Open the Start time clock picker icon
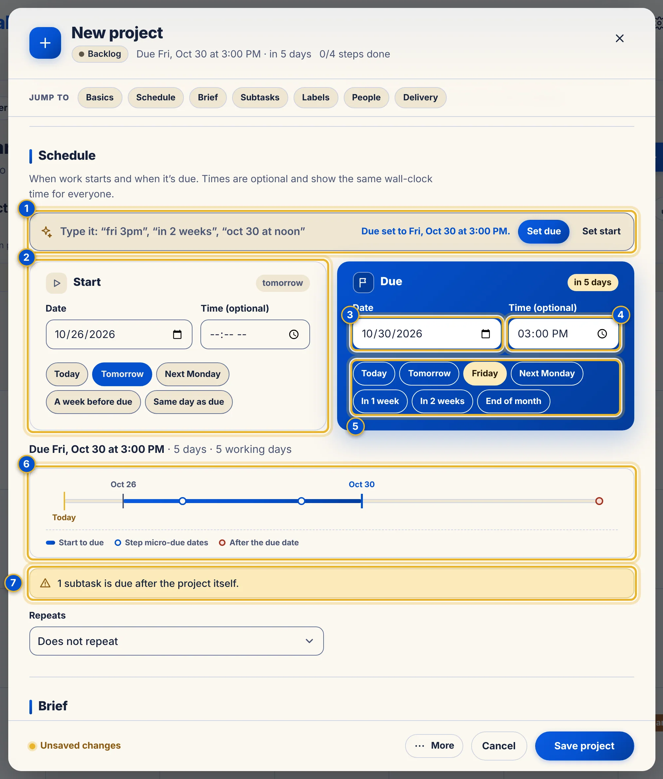Viewport: 663px width, 779px height. (294, 334)
